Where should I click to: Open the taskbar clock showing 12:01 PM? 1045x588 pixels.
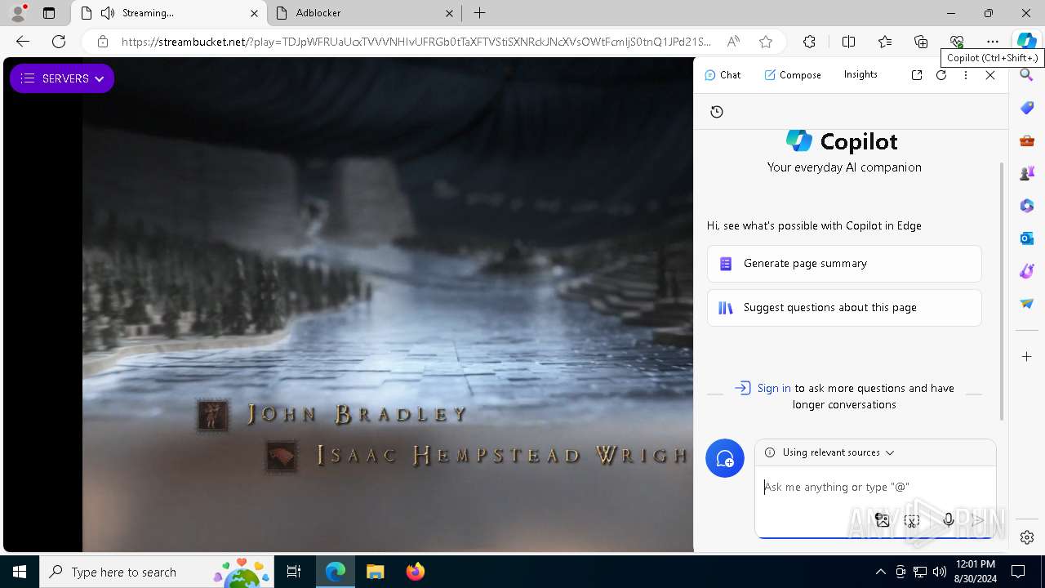[975, 572]
